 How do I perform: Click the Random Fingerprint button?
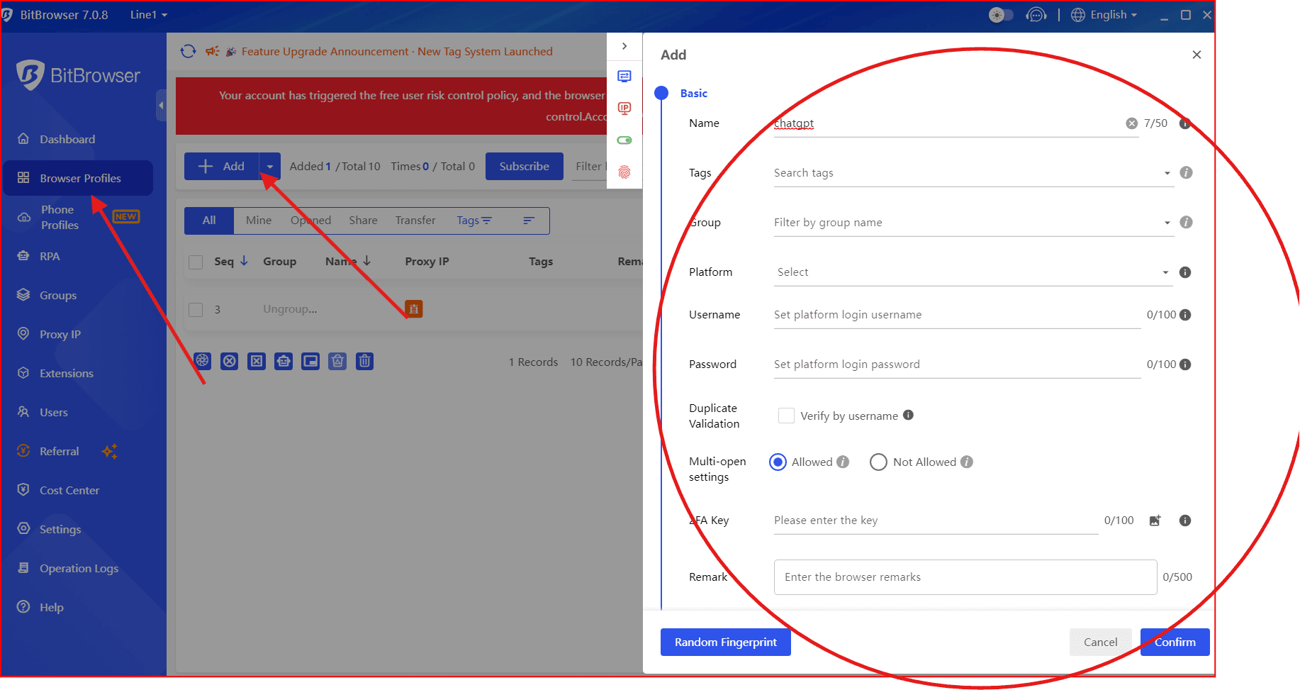725,642
